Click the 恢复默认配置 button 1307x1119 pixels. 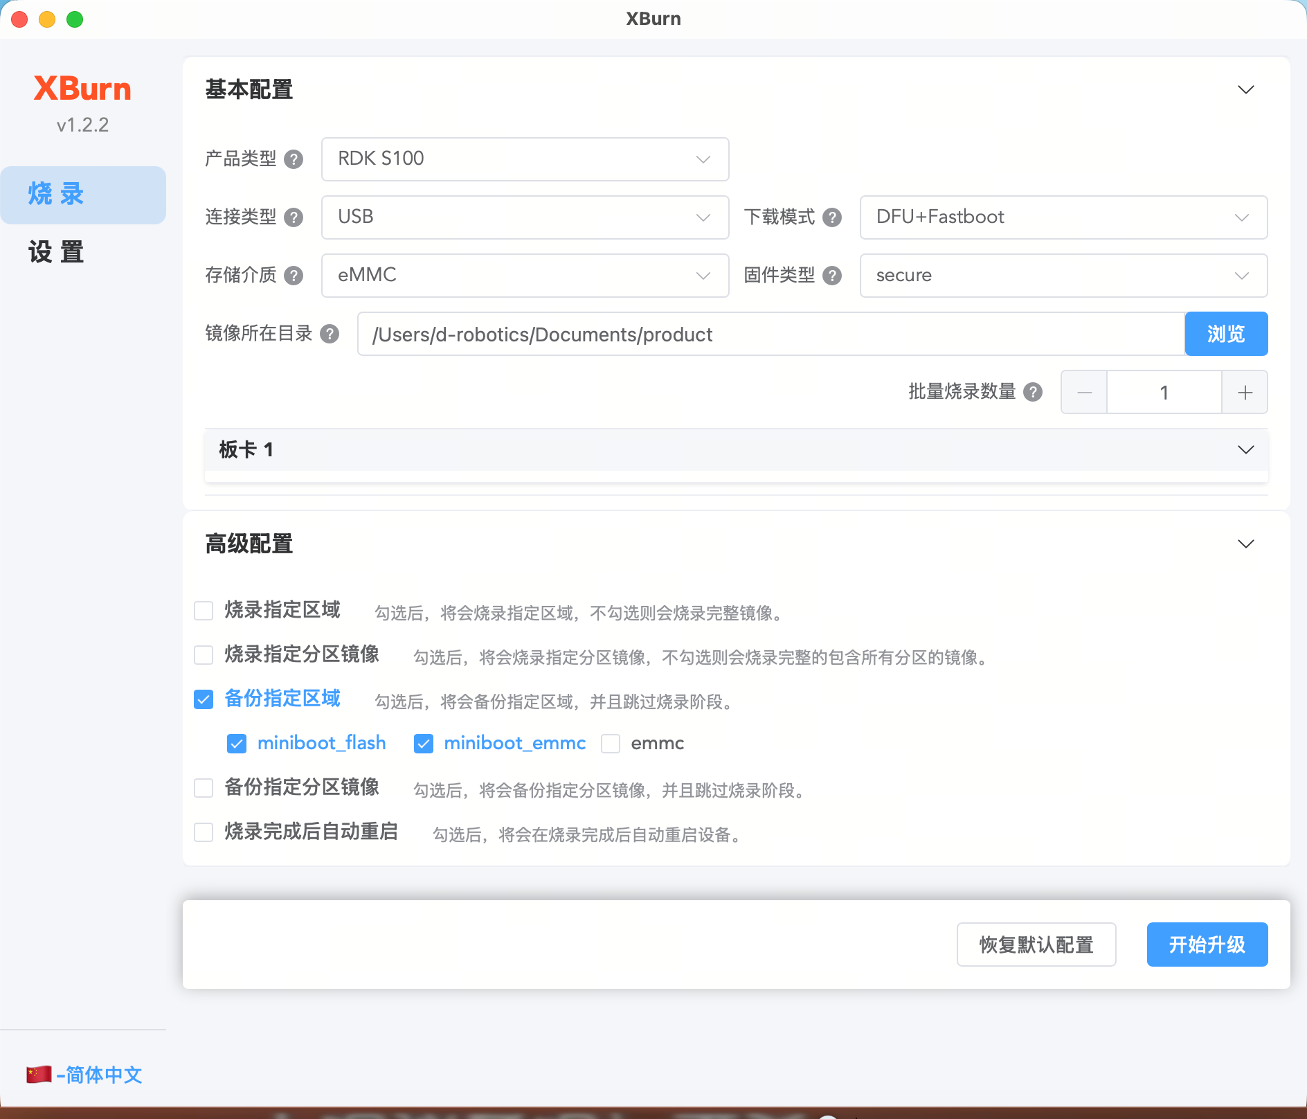click(1036, 945)
